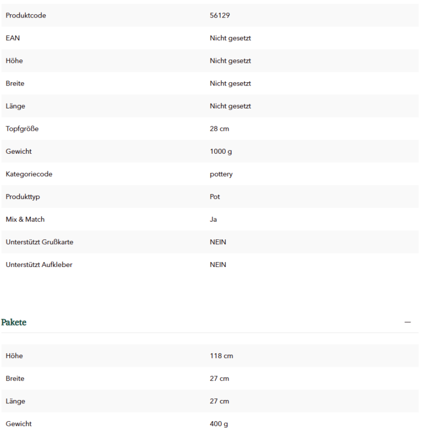This screenshot has width=424, height=436.
Task: Select the Topfgröße value 28 cm
Action: [220, 129]
